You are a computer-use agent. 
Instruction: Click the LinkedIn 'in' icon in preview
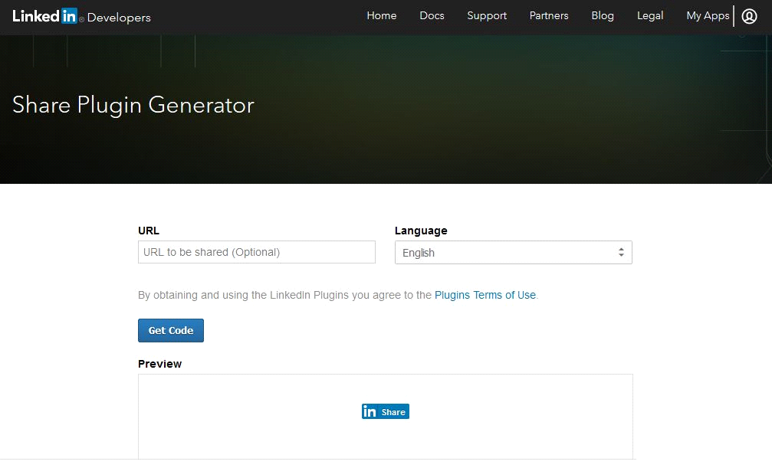(370, 412)
